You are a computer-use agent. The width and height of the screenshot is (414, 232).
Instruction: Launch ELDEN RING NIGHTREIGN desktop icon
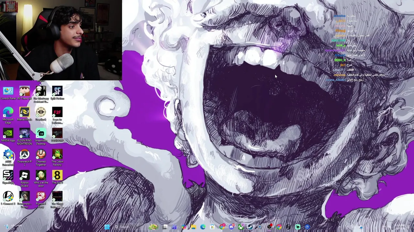(x=24, y=137)
